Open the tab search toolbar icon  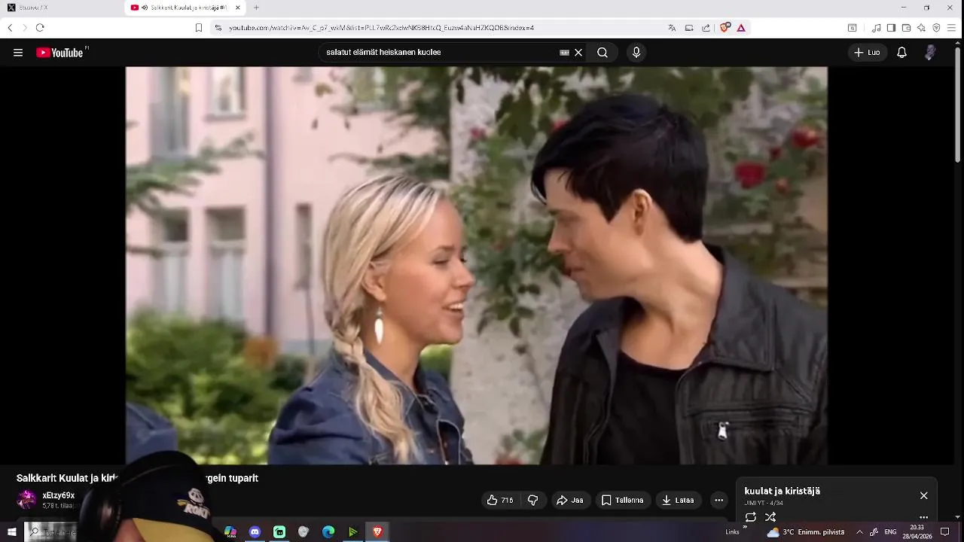853,28
